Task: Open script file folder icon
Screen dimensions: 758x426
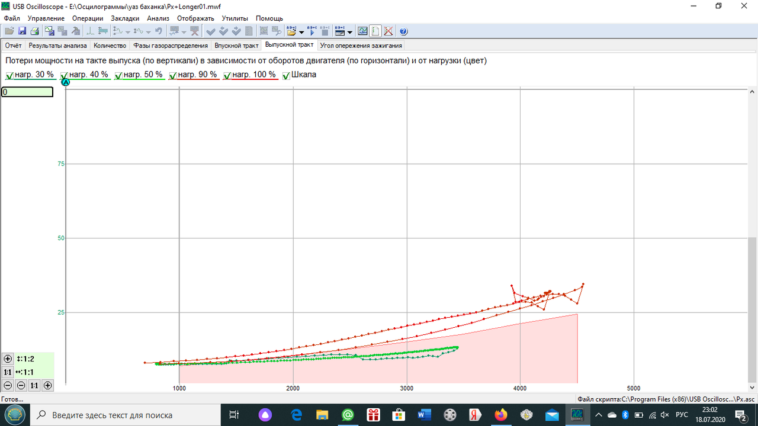Action: tap(291, 31)
